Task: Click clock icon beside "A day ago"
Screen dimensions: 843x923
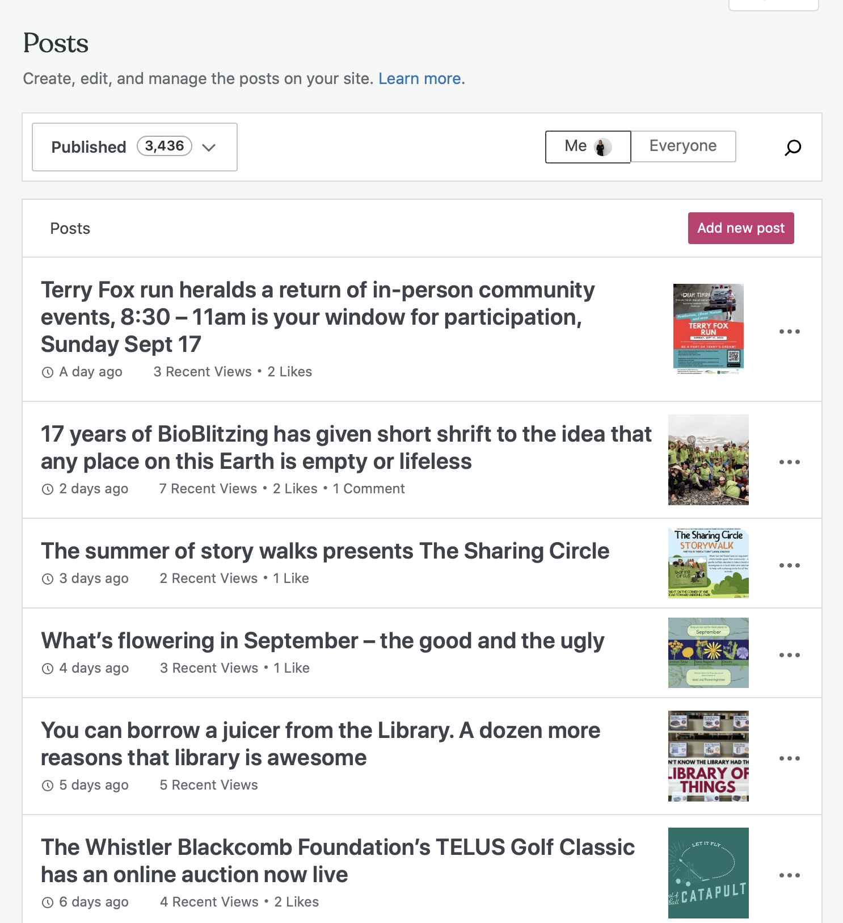Action: click(x=48, y=372)
